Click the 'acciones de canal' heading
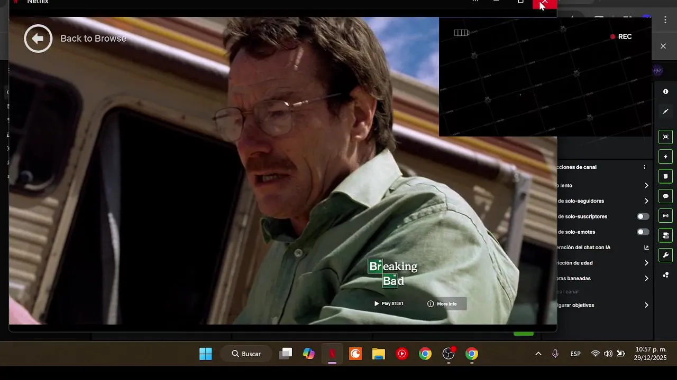 [x=577, y=167]
